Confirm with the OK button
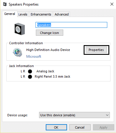116x133 pixels. [x=56, y=127]
